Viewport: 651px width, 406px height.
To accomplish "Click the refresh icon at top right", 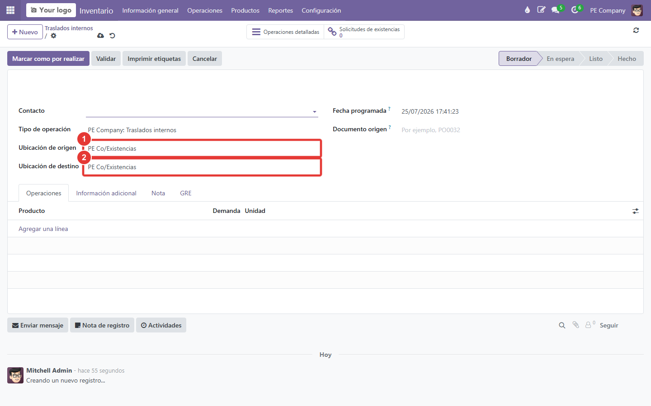I will [x=636, y=30].
